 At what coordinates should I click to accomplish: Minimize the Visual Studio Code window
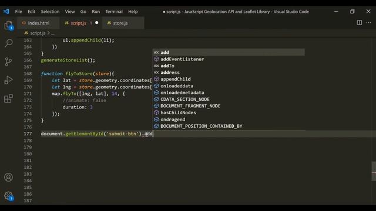click(336, 12)
